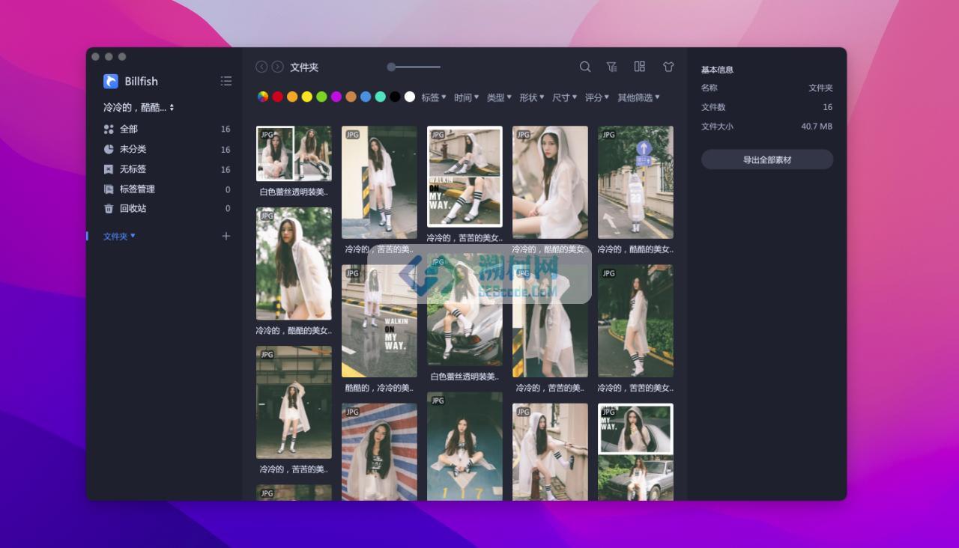Filter by the teal color swatch
This screenshot has width=959, height=548.
[x=381, y=97]
